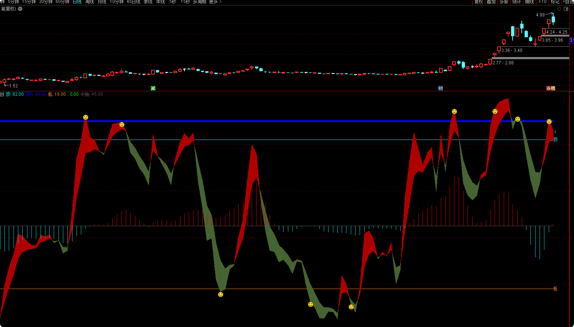574x327 pixels.
Task: Expand the 更多 periods list
Action: click(x=215, y=2)
